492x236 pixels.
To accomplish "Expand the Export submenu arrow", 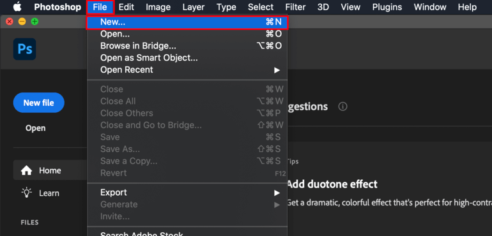I will pyautogui.click(x=277, y=193).
